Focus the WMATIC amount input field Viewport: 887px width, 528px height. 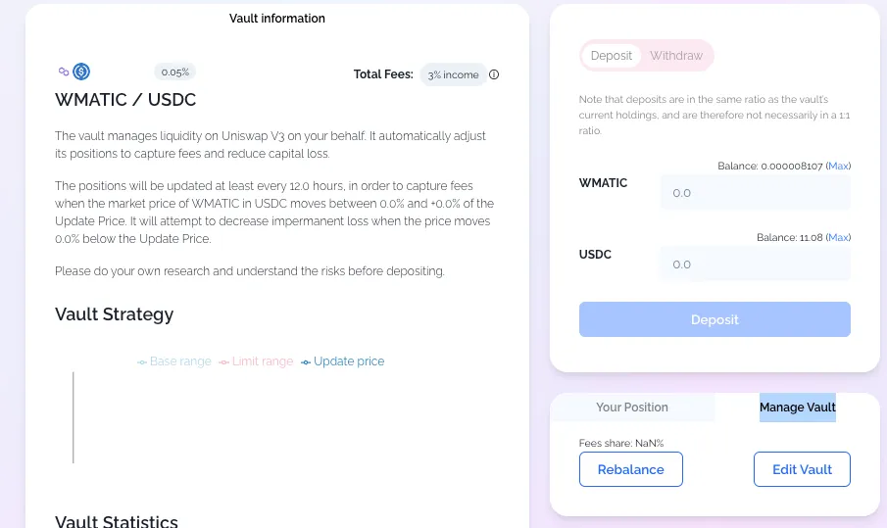(755, 193)
